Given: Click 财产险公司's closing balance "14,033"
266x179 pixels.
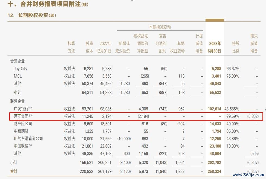Looking at the screenshot, I should click(x=216, y=124).
